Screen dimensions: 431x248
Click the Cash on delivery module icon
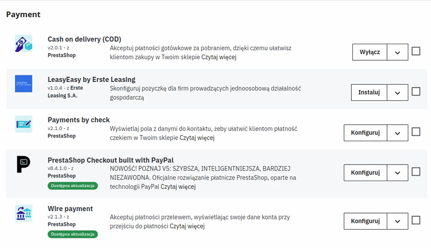24,44
